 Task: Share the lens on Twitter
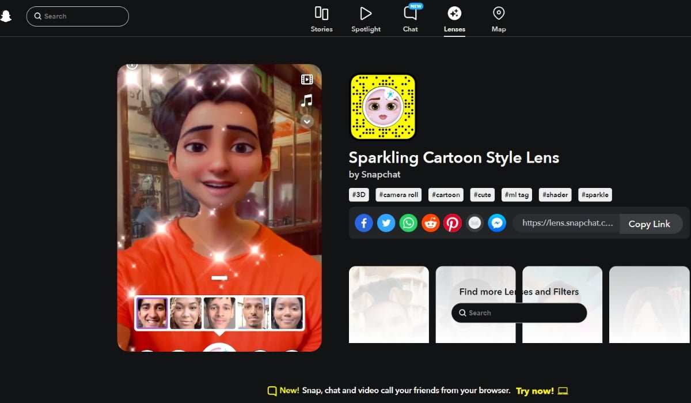click(386, 223)
